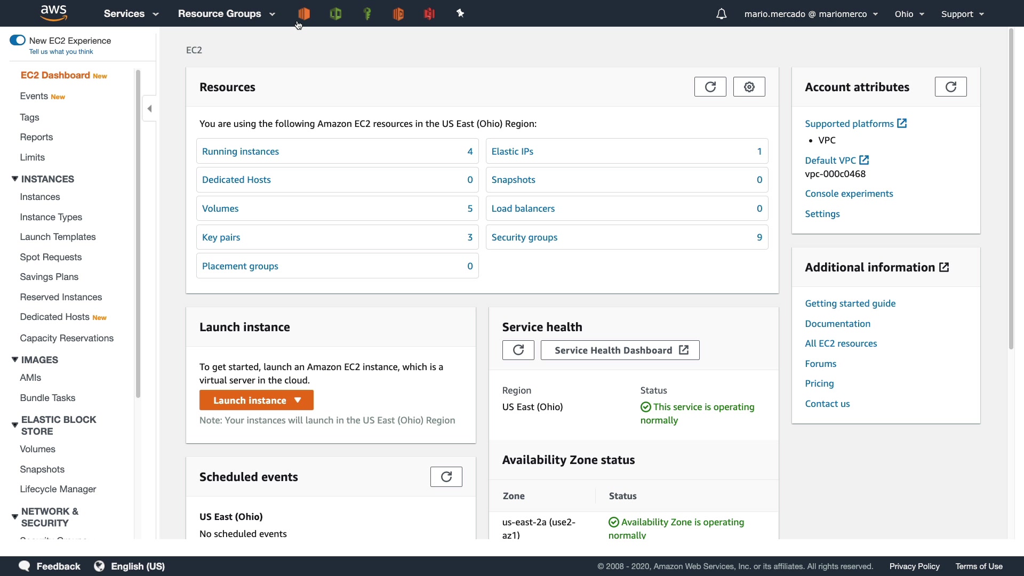Open Resources panel settings gear
This screenshot has height=576, width=1024.
point(749,87)
